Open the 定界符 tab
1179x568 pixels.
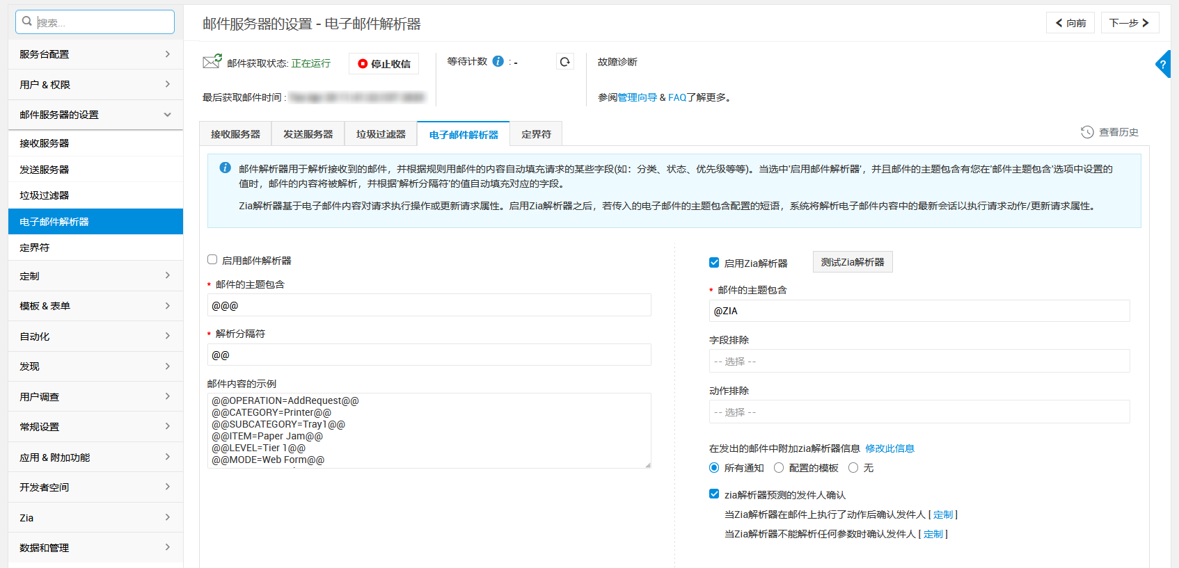click(536, 134)
